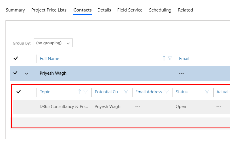Click the Full Name column filter icon
The width and height of the screenshot is (230, 141).
[170, 59]
